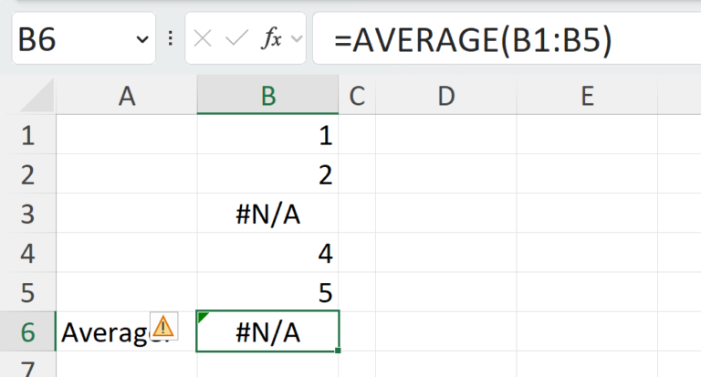The width and height of the screenshot is (701, 377).
Task: Select column B header
Action: click(267, 95)
